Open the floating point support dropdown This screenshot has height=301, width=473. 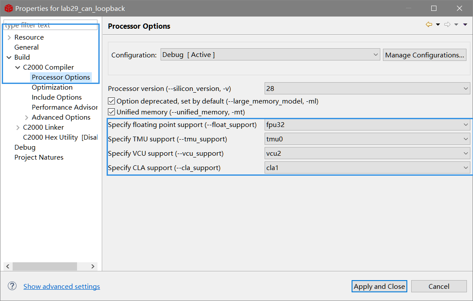(x=367, y=125)
